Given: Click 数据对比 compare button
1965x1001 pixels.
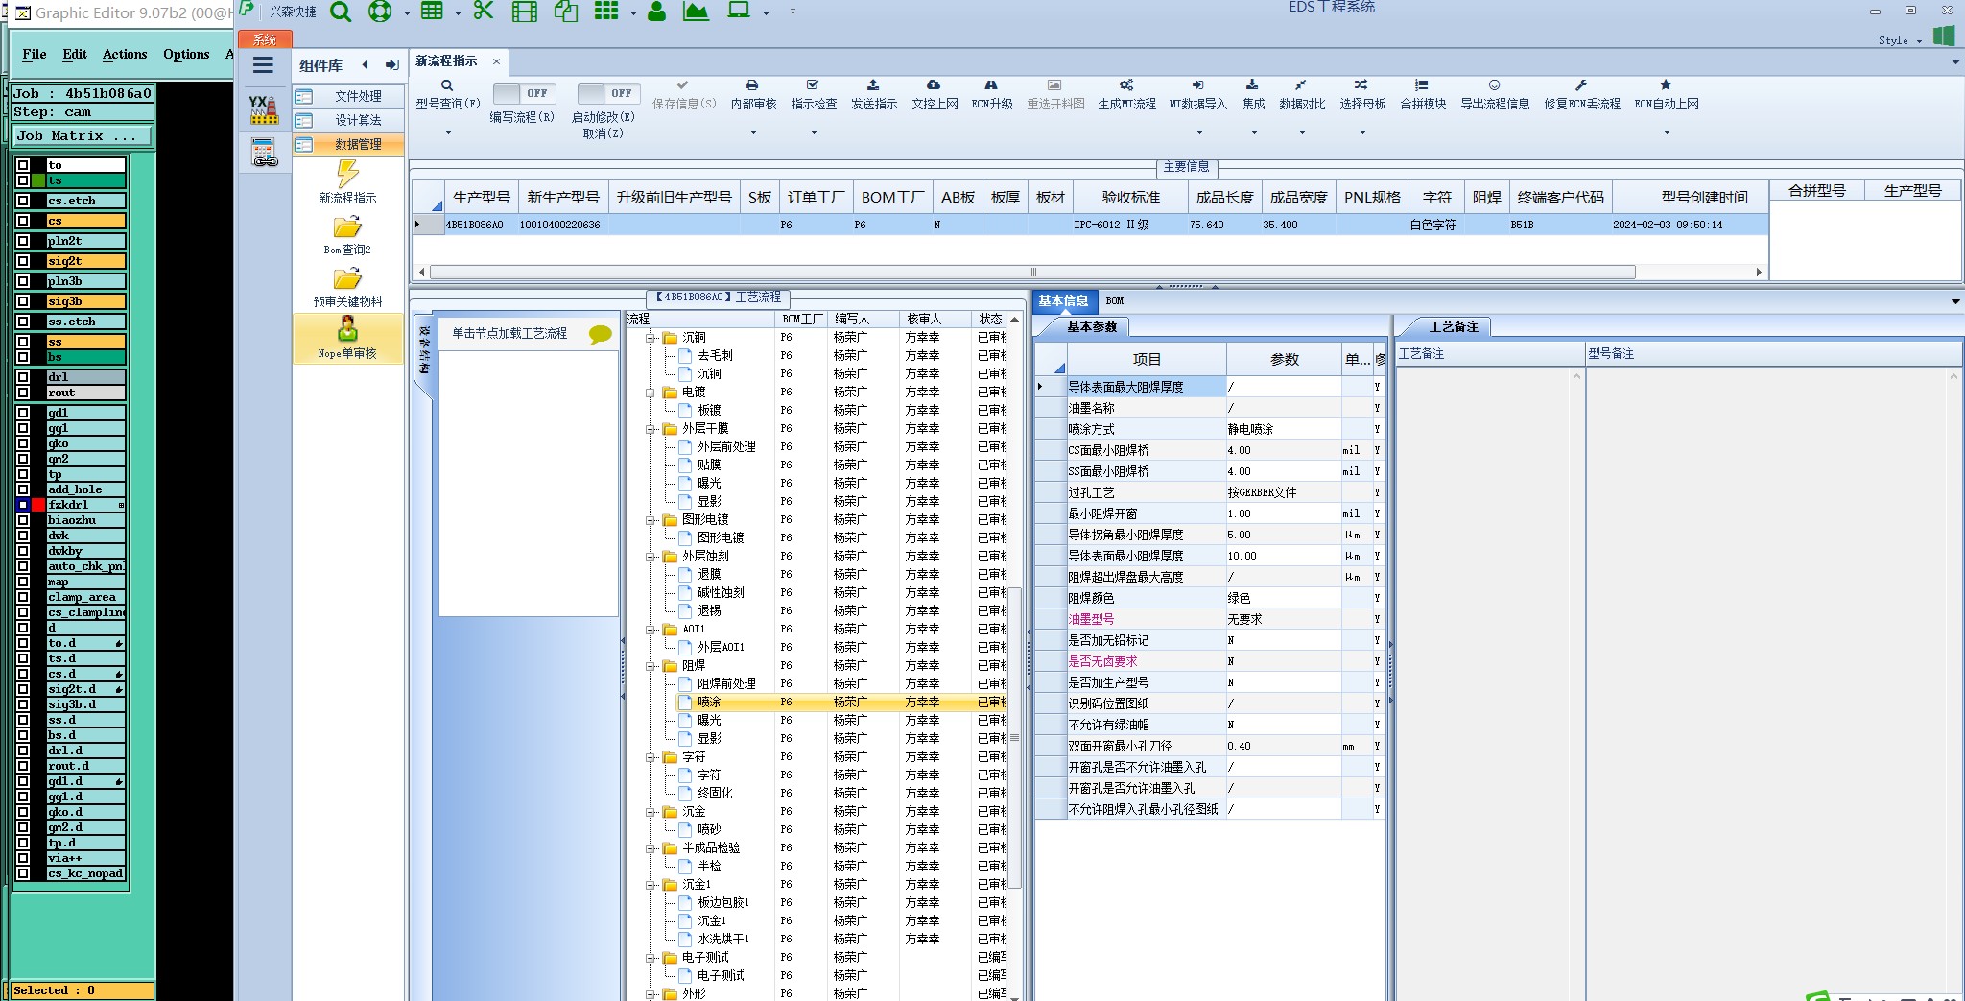Looking at the screenshot, I should (x=1302, y=94).
